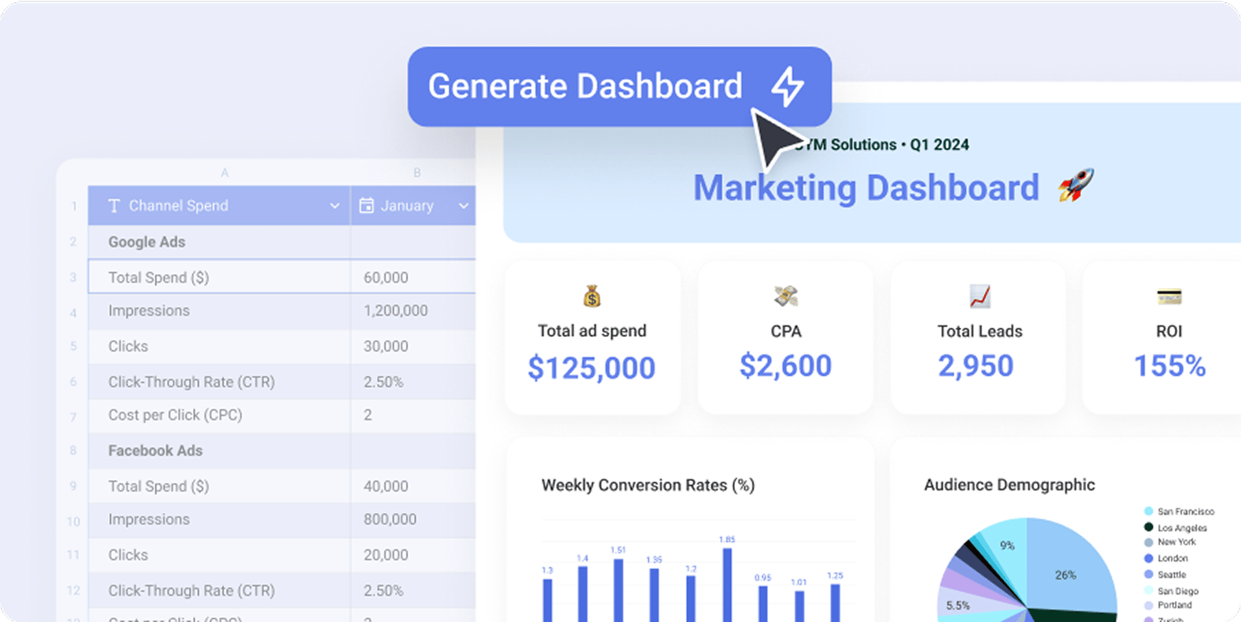1241x622 pixels.
Task: Click the Q1 2024 subtitle text
Action: pos(940,145)
